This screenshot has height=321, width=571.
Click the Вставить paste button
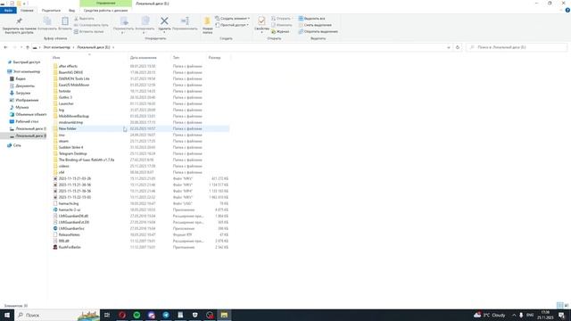point(65,24)
